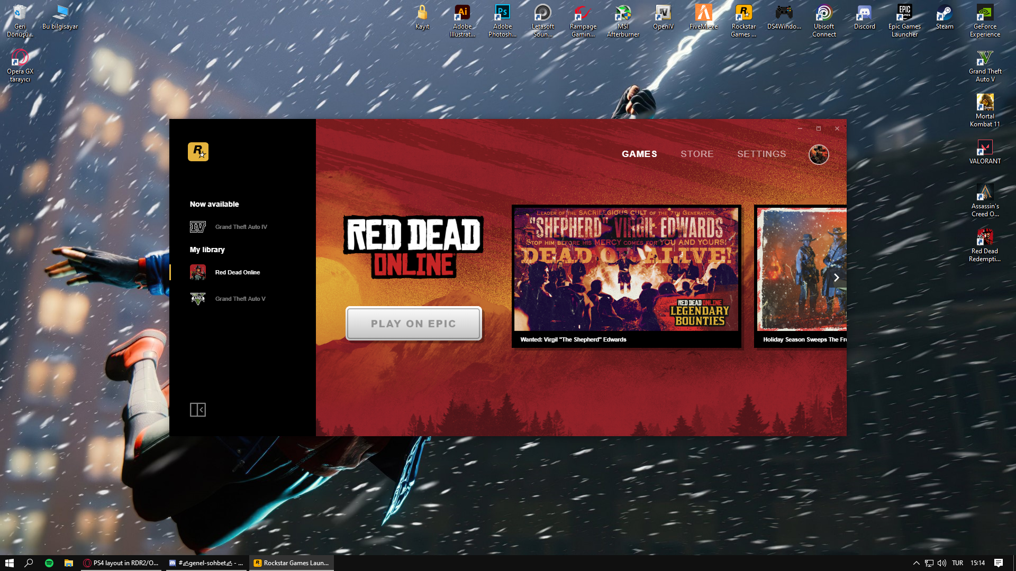
Task: Select the MSI Afterburner desktop icon
Action: pyautogui.click(x=623, y=21)
